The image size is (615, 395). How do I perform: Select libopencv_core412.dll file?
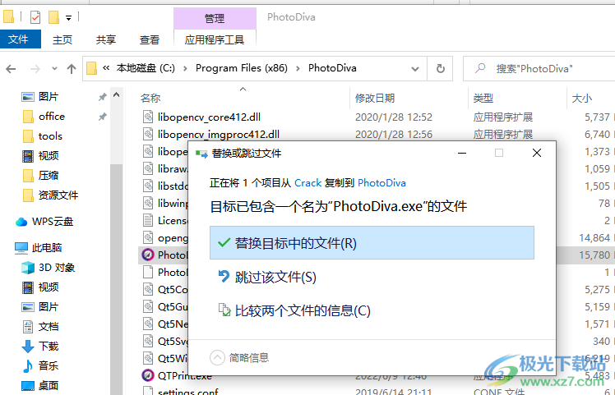[209, 117]
